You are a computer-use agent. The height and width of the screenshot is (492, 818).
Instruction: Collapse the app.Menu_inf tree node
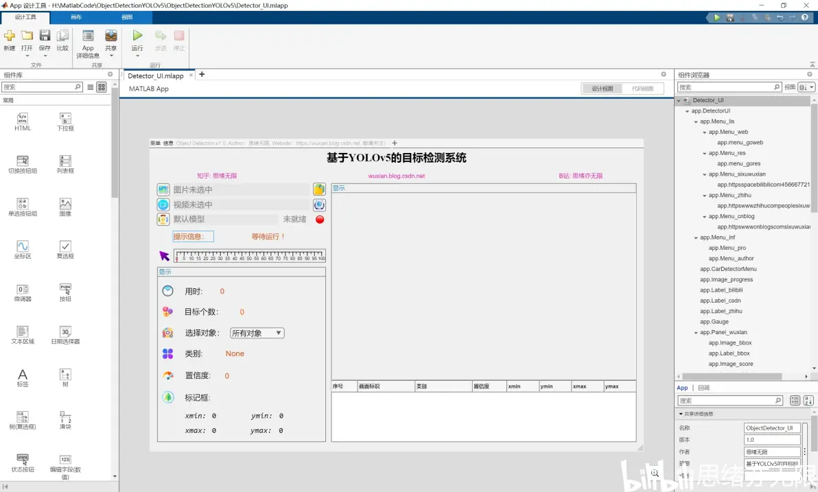pyautogui.click(x=696, y=237)
